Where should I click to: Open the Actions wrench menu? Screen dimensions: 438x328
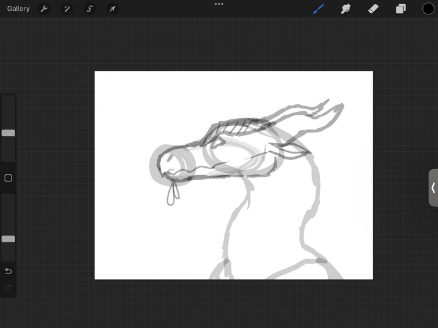[x=44, y=9]
